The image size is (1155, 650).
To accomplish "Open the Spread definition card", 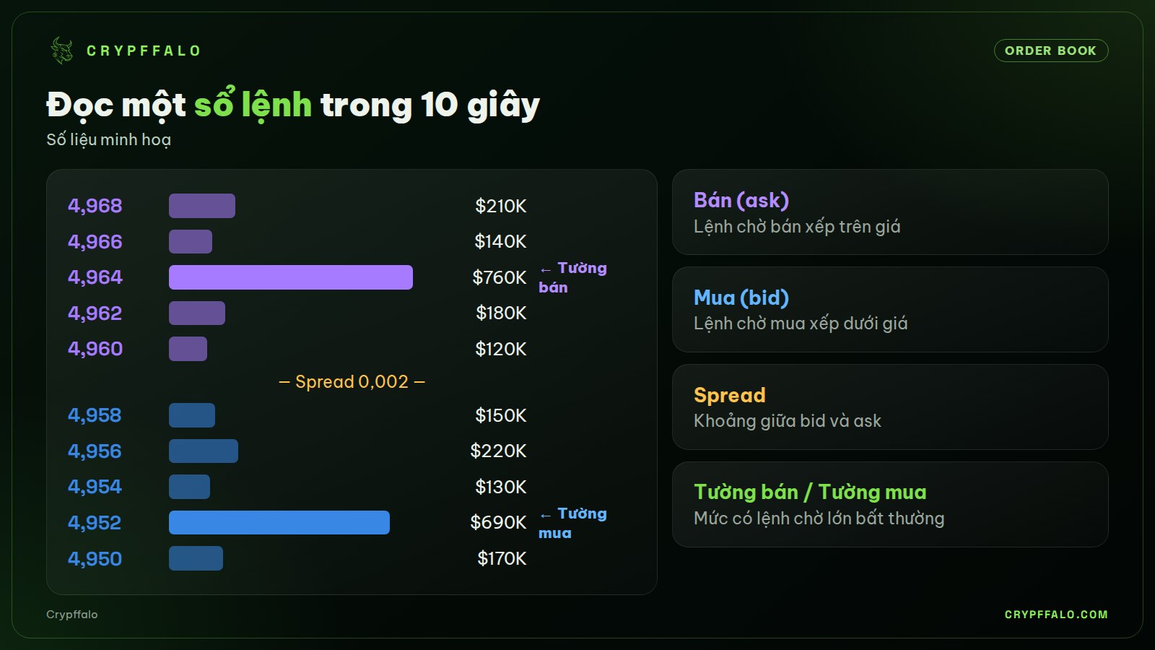I will click(890, 407).
